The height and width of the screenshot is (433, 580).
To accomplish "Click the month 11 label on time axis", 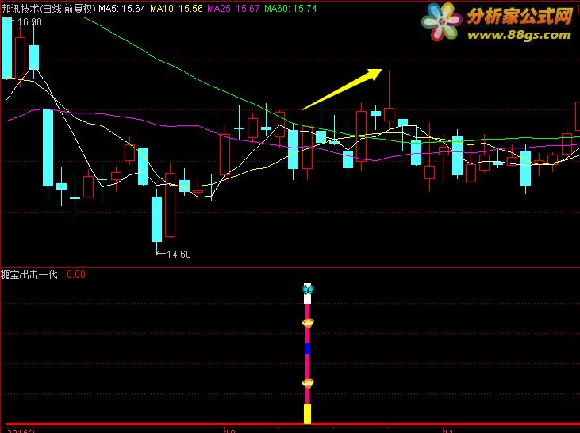I will [448, 431].
